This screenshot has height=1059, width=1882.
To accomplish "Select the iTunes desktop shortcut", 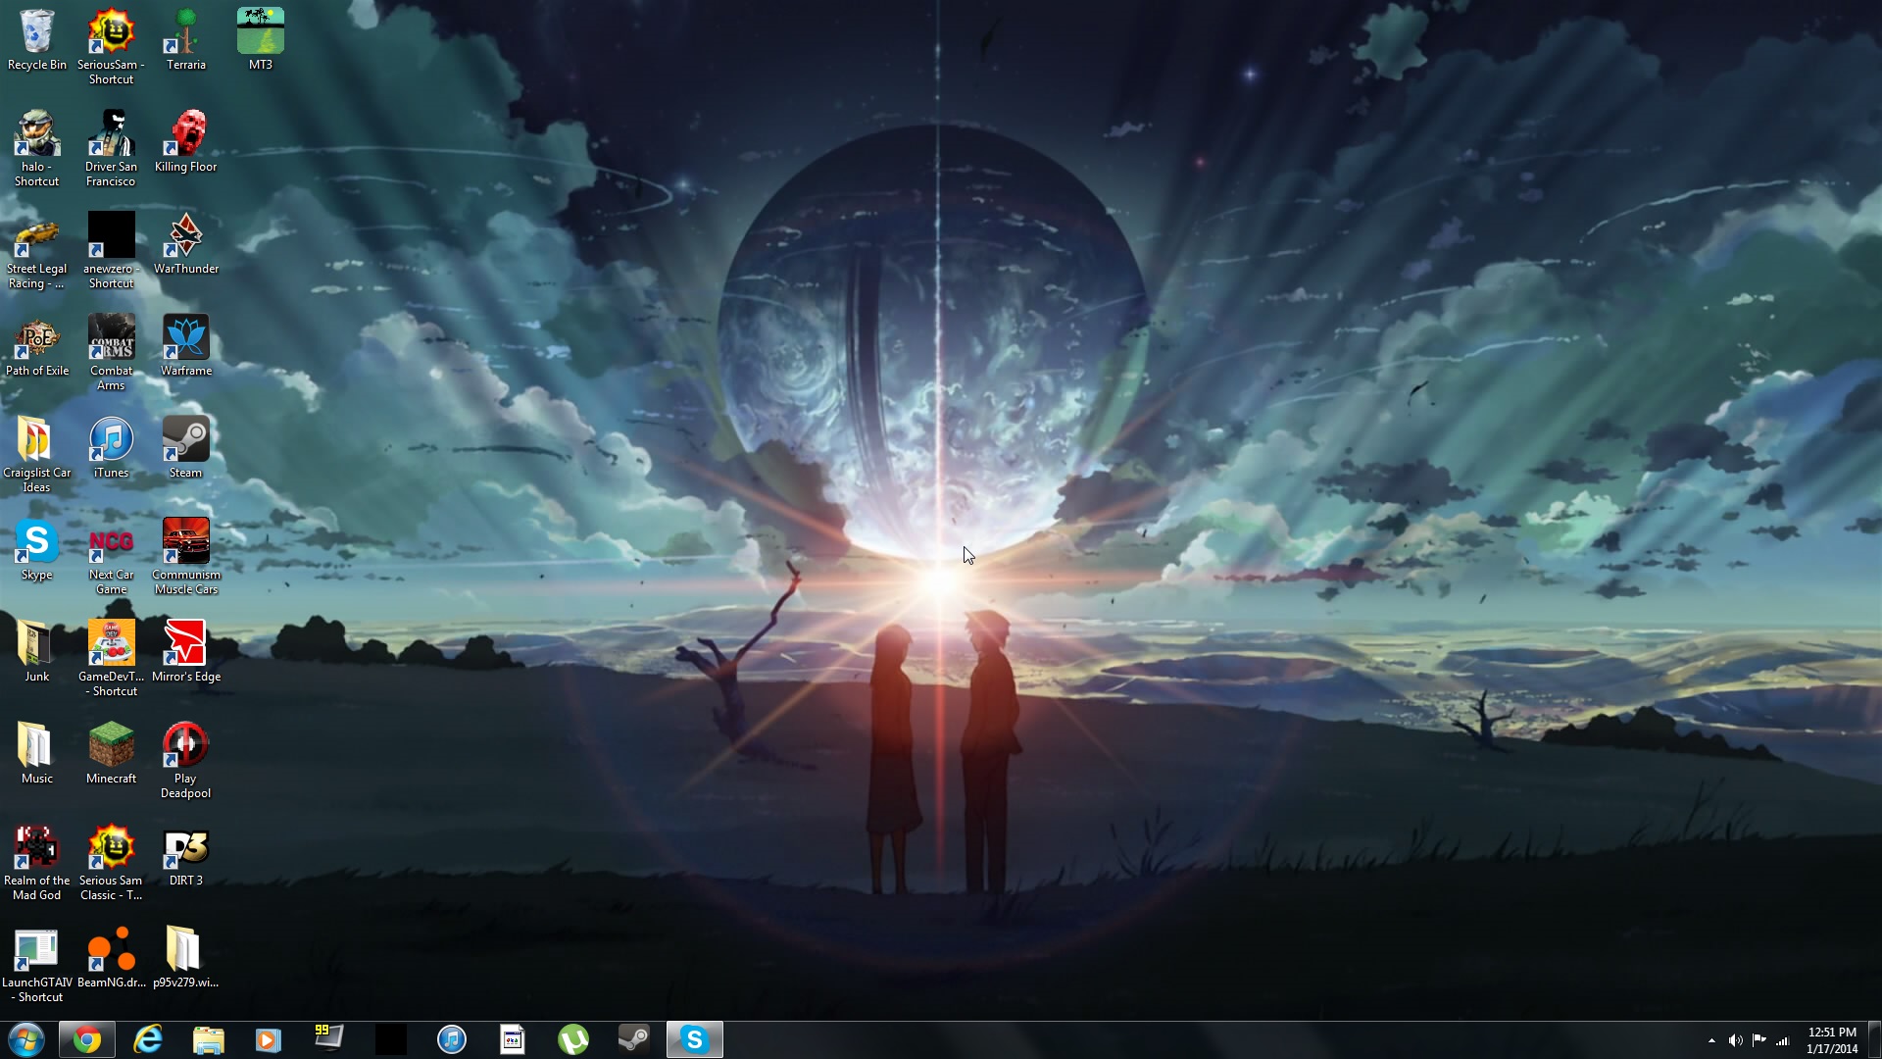I will tap(111, 448).
